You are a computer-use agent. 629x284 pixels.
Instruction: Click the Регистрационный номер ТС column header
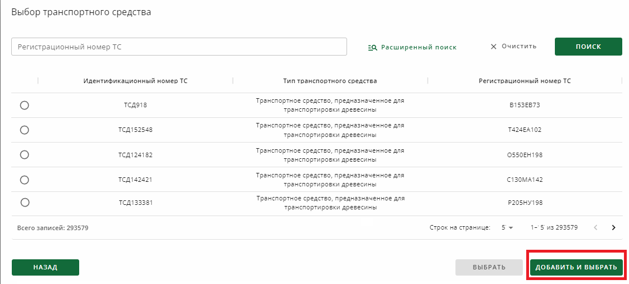(525, 81)
